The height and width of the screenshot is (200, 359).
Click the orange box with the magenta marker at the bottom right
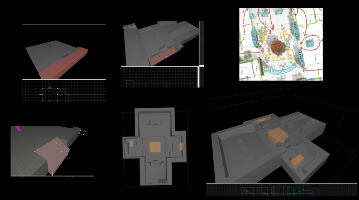pos(297,161)
